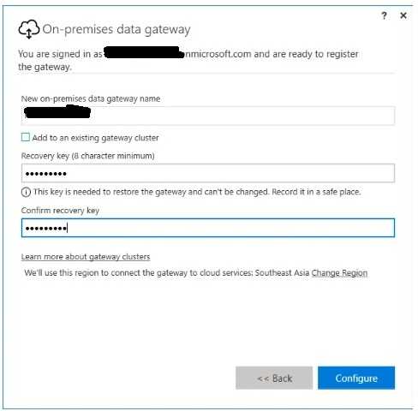Focus the Recovery key password field
This screenshot has width=418, height=411.
pyautogui.click(x=208, y=173)
